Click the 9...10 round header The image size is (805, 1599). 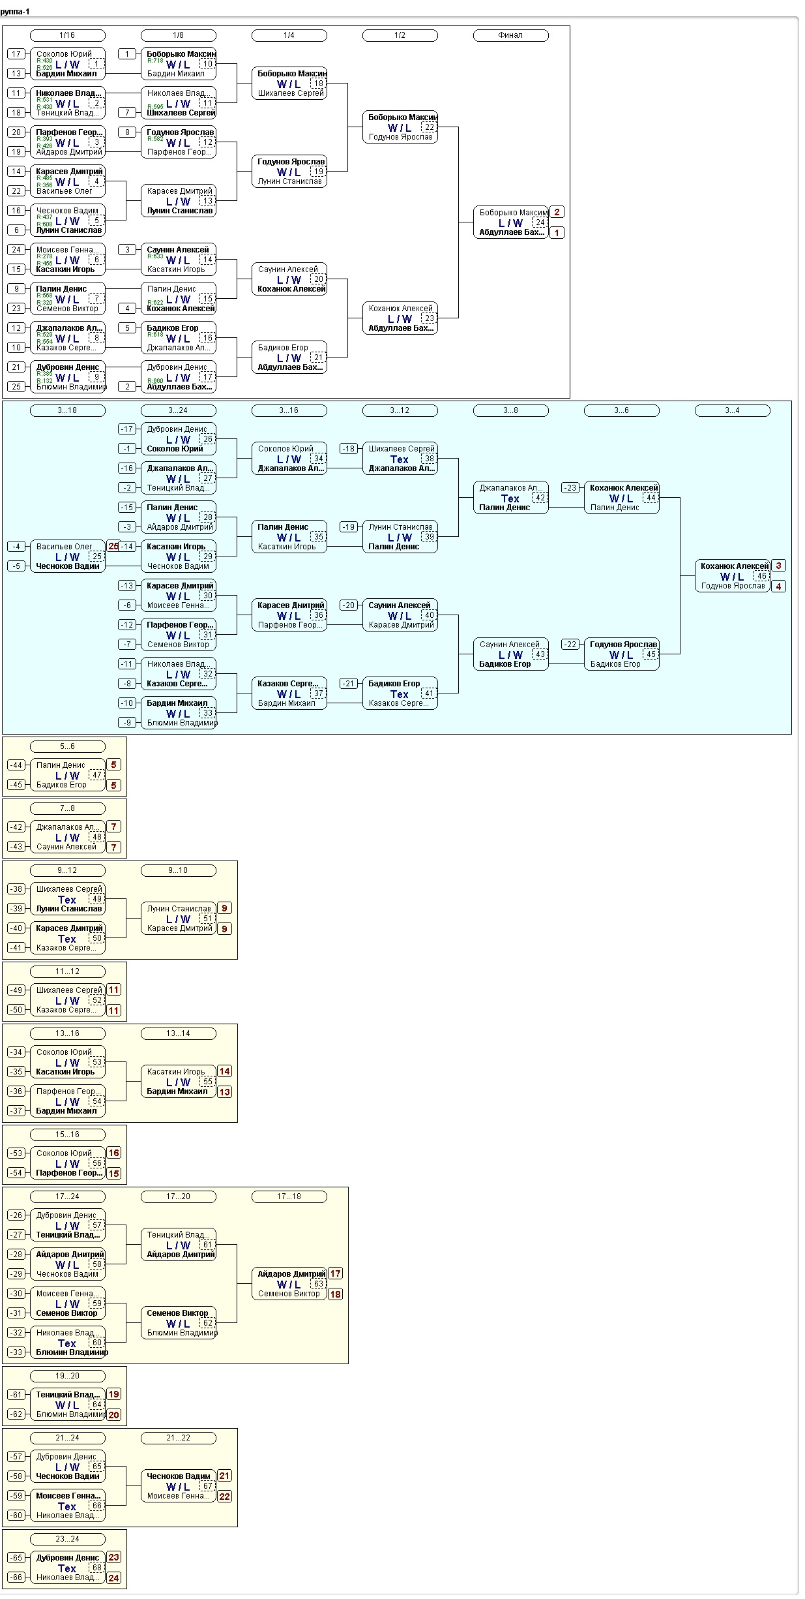coord(178,870)
